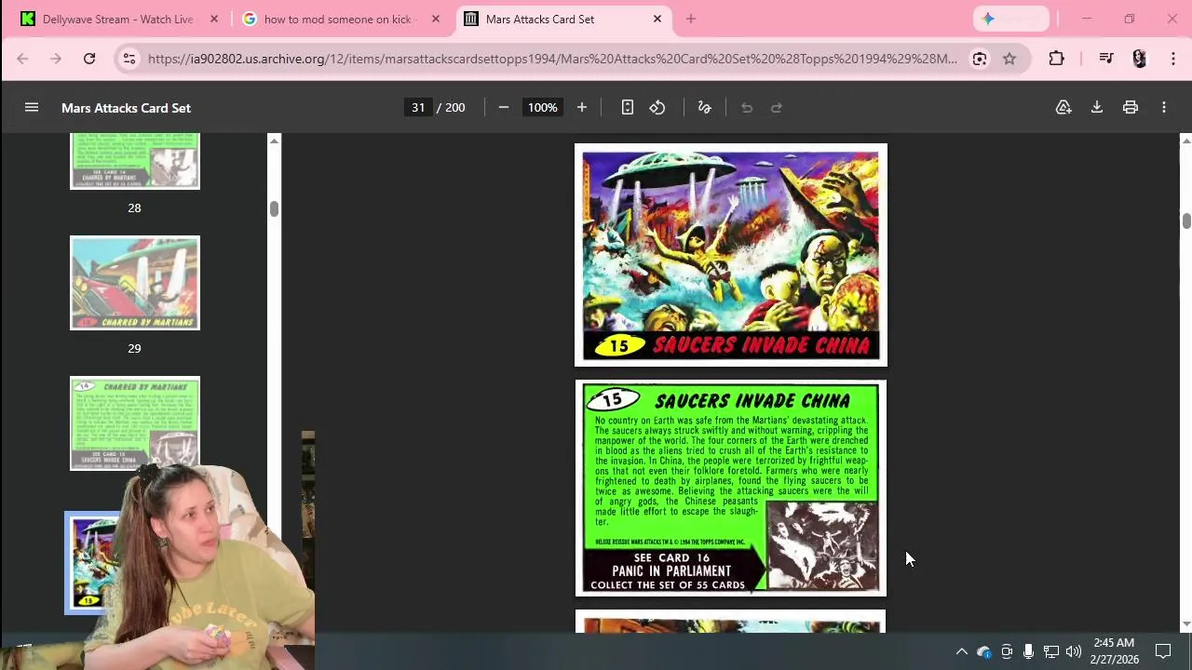
Task: Click the document scrollbar up arrow
Action: (x=1185, y=140)
